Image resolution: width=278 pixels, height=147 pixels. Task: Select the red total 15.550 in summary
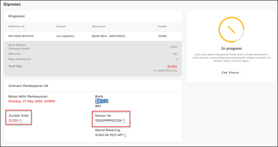point(172,66)
